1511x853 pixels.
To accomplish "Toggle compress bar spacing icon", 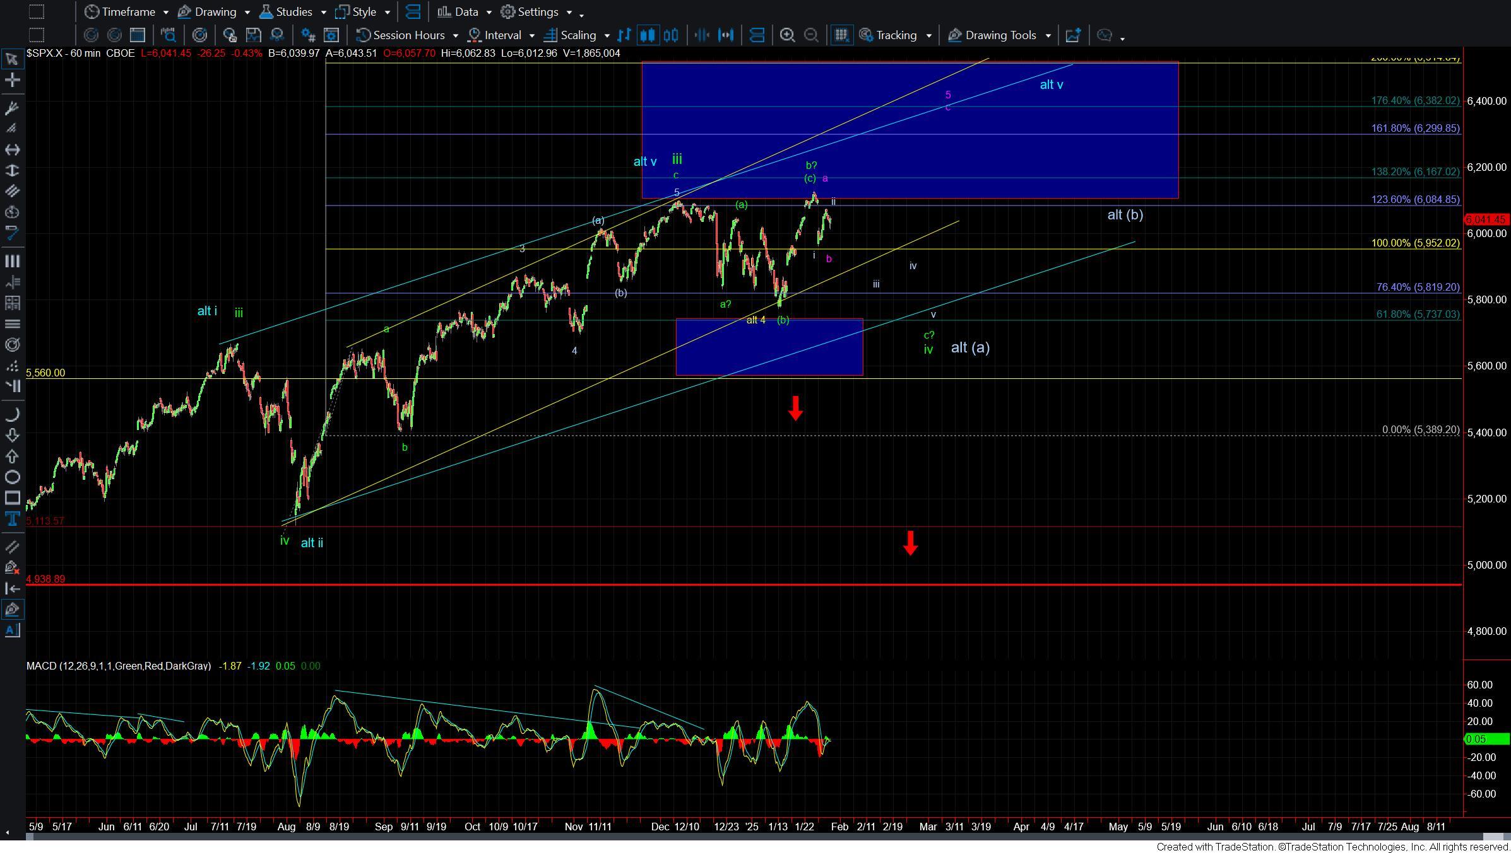I will coord(702,35).
